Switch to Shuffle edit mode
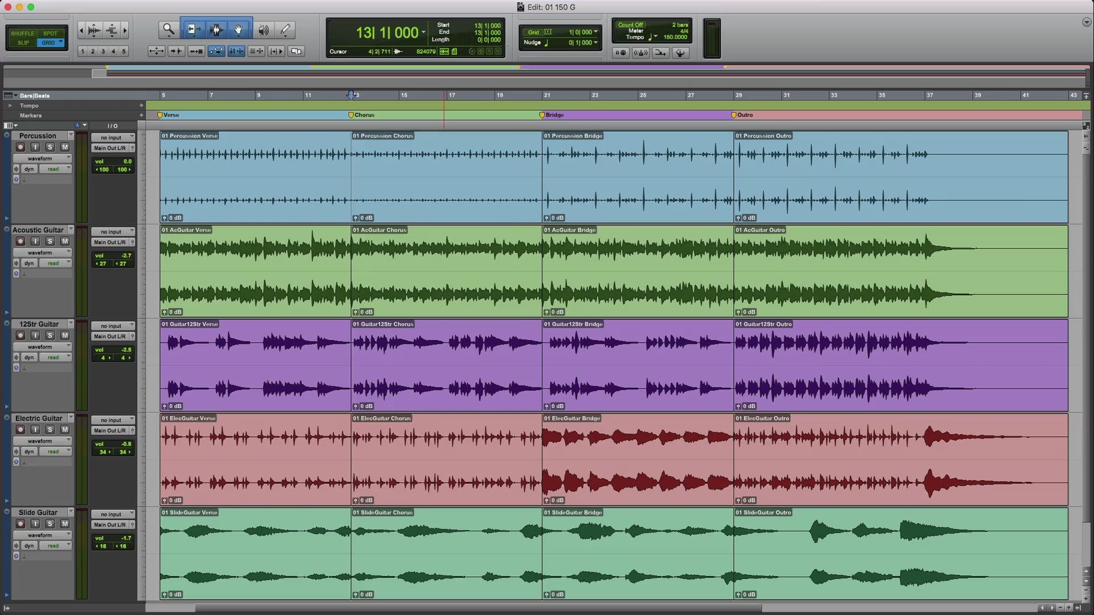Image resolution: width=1094 pixels, height=615 pixels. [x=23, y=33]
